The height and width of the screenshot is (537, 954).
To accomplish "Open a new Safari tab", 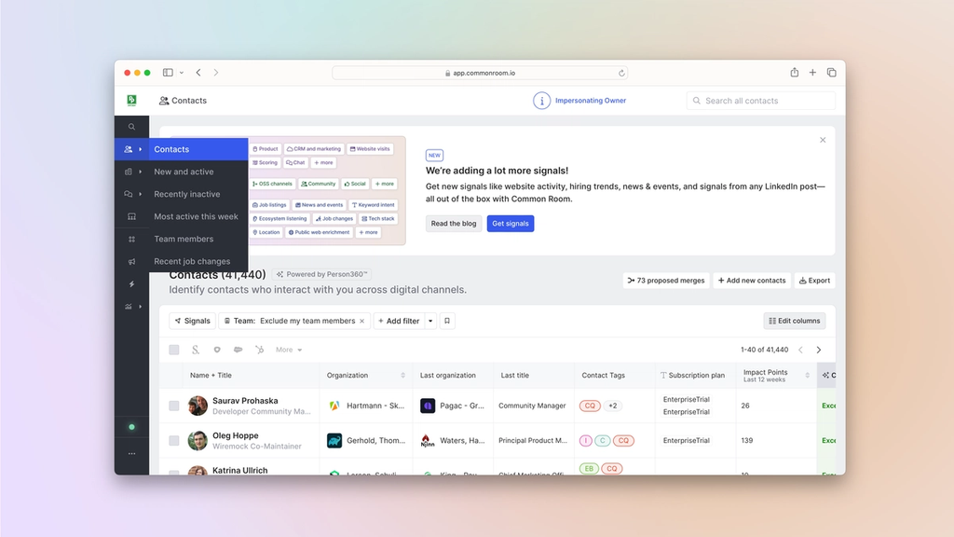I will [x=812, y=73].
